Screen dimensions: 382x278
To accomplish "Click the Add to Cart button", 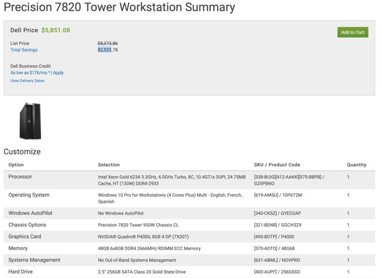I will point(352,32).
